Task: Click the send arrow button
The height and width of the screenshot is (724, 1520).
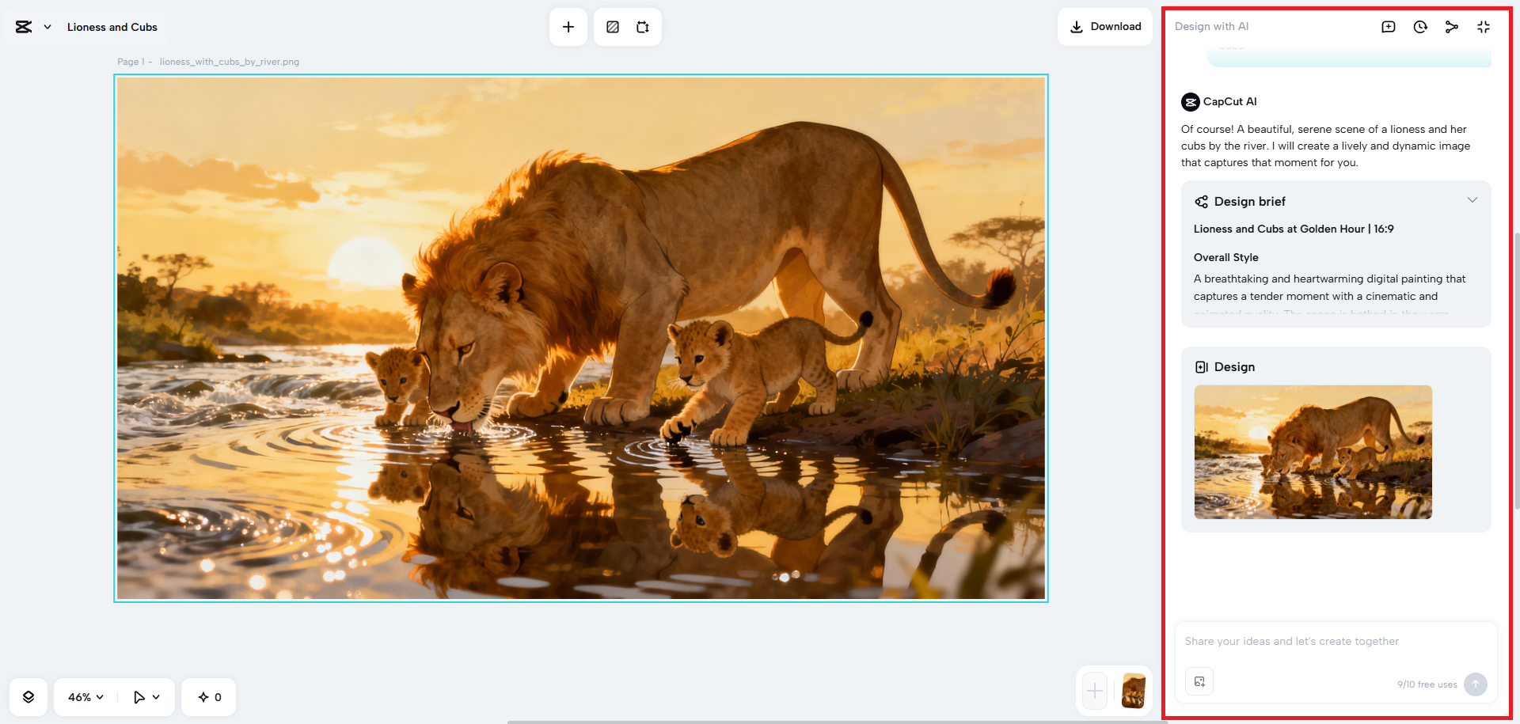Action: (1476, 684)
